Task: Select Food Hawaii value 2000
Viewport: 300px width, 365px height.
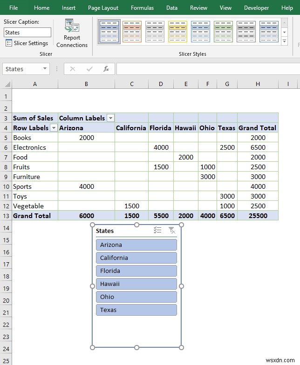Action: point(186,157)
